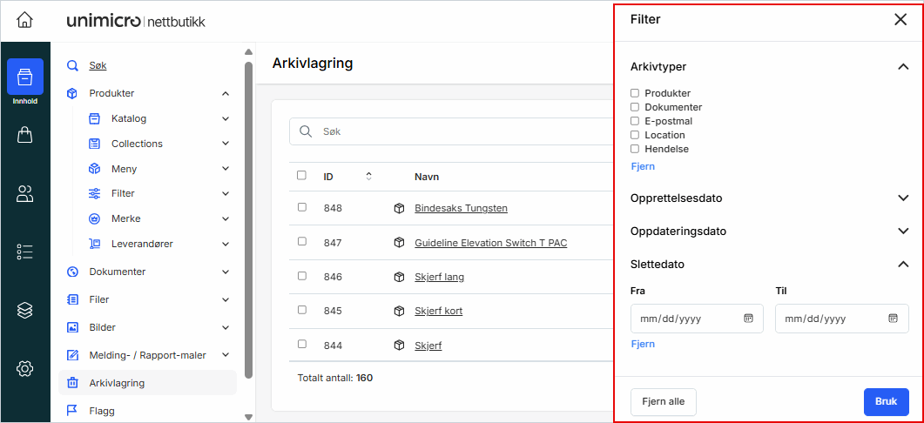
Task: Open the customers people icon in sidebar
Action: (25, 193)
